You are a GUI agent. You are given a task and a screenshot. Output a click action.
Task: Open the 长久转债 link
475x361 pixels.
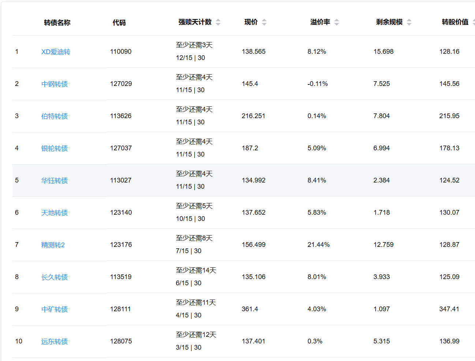pos(55,277)
